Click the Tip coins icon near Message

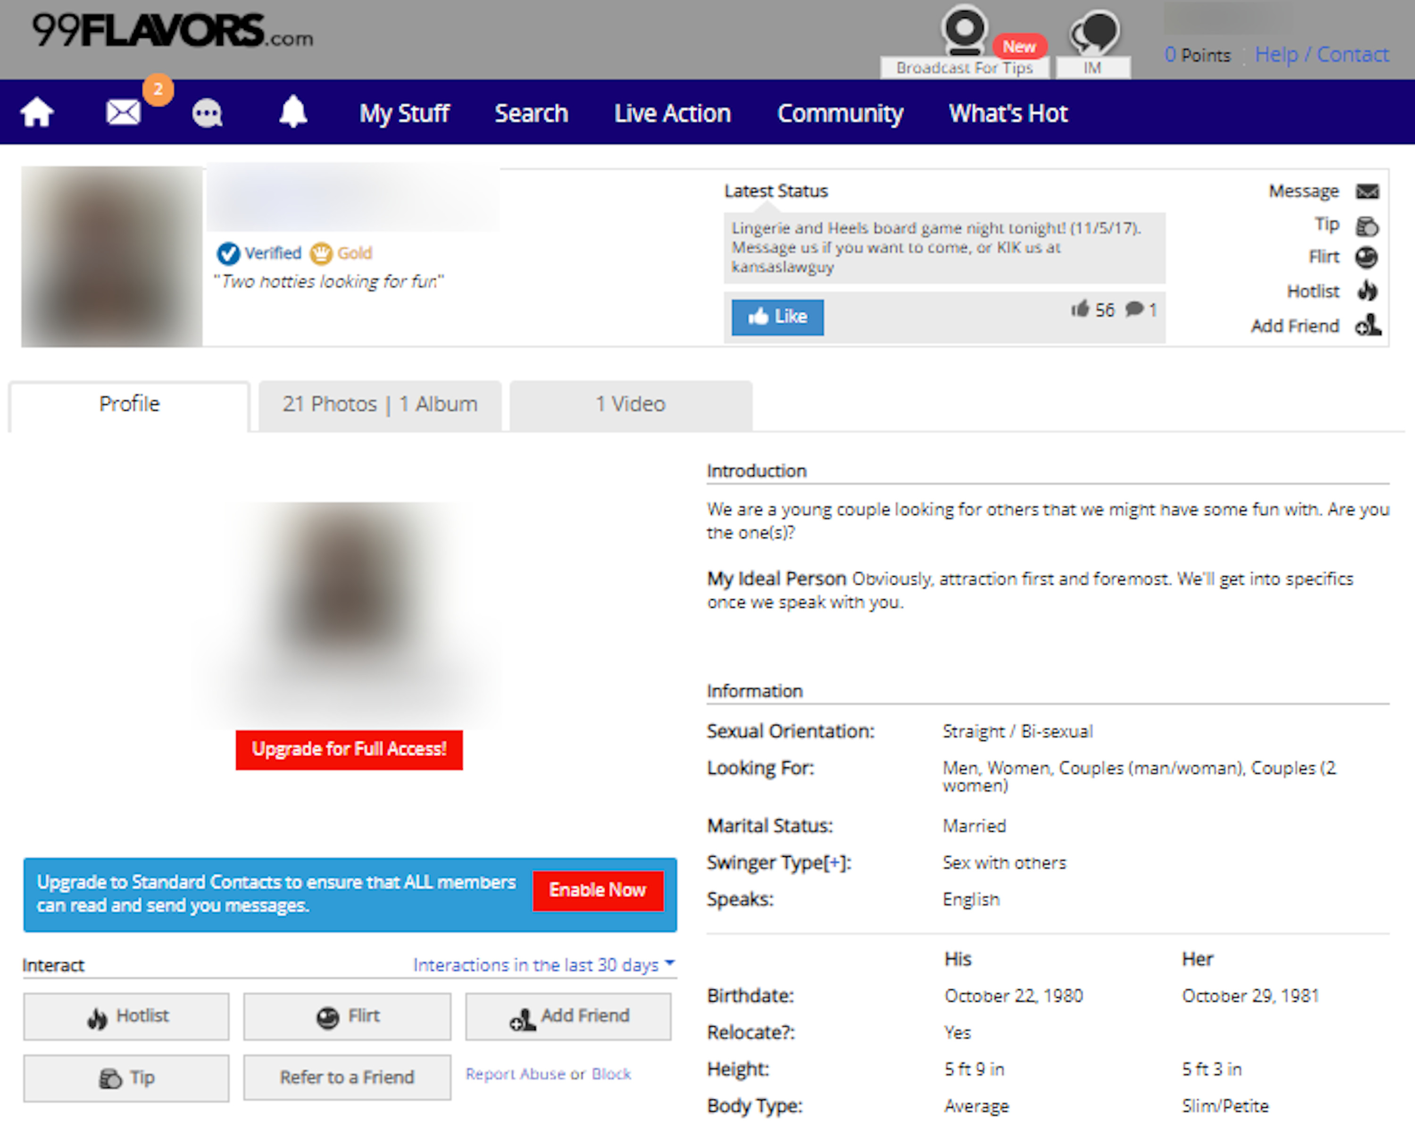tap(1367, 226)
